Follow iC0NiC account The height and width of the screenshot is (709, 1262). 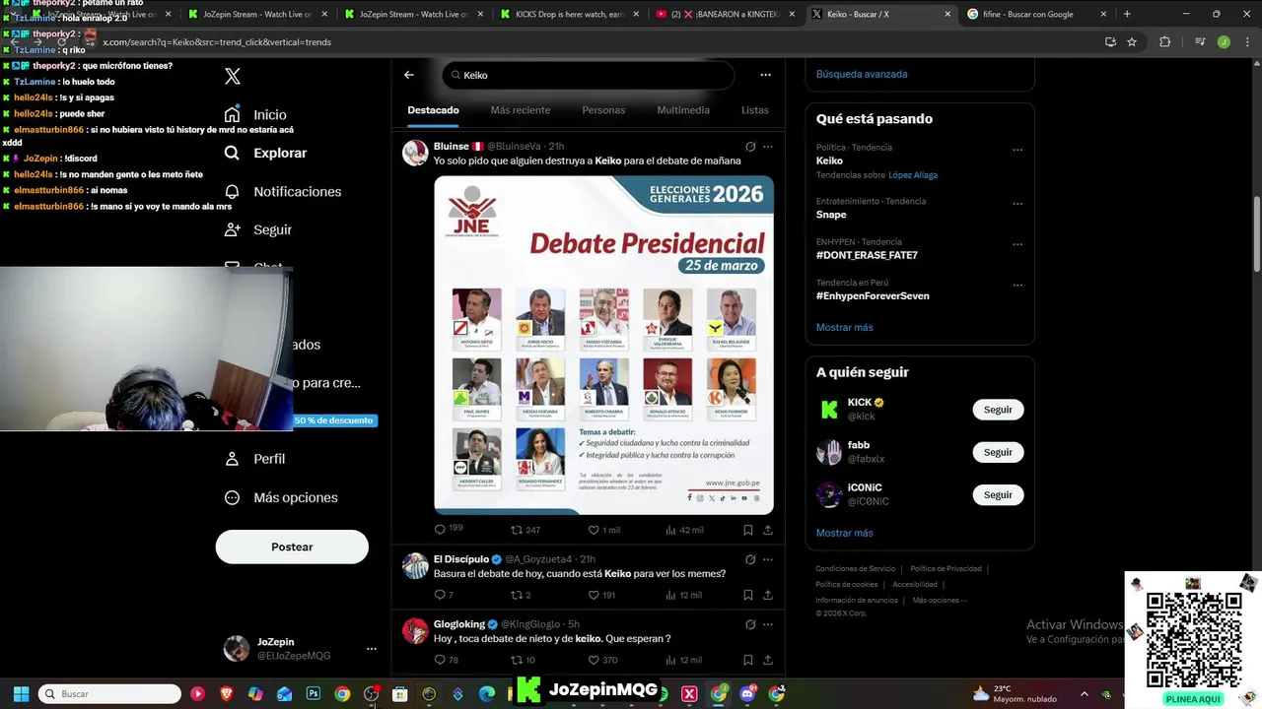998,494
